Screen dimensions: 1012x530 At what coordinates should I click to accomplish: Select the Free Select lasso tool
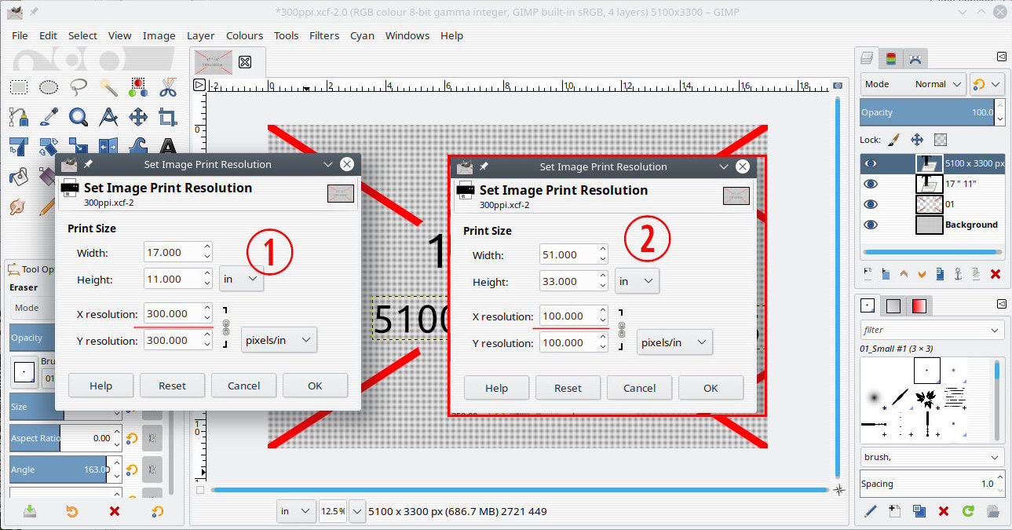tap(79, 87)
